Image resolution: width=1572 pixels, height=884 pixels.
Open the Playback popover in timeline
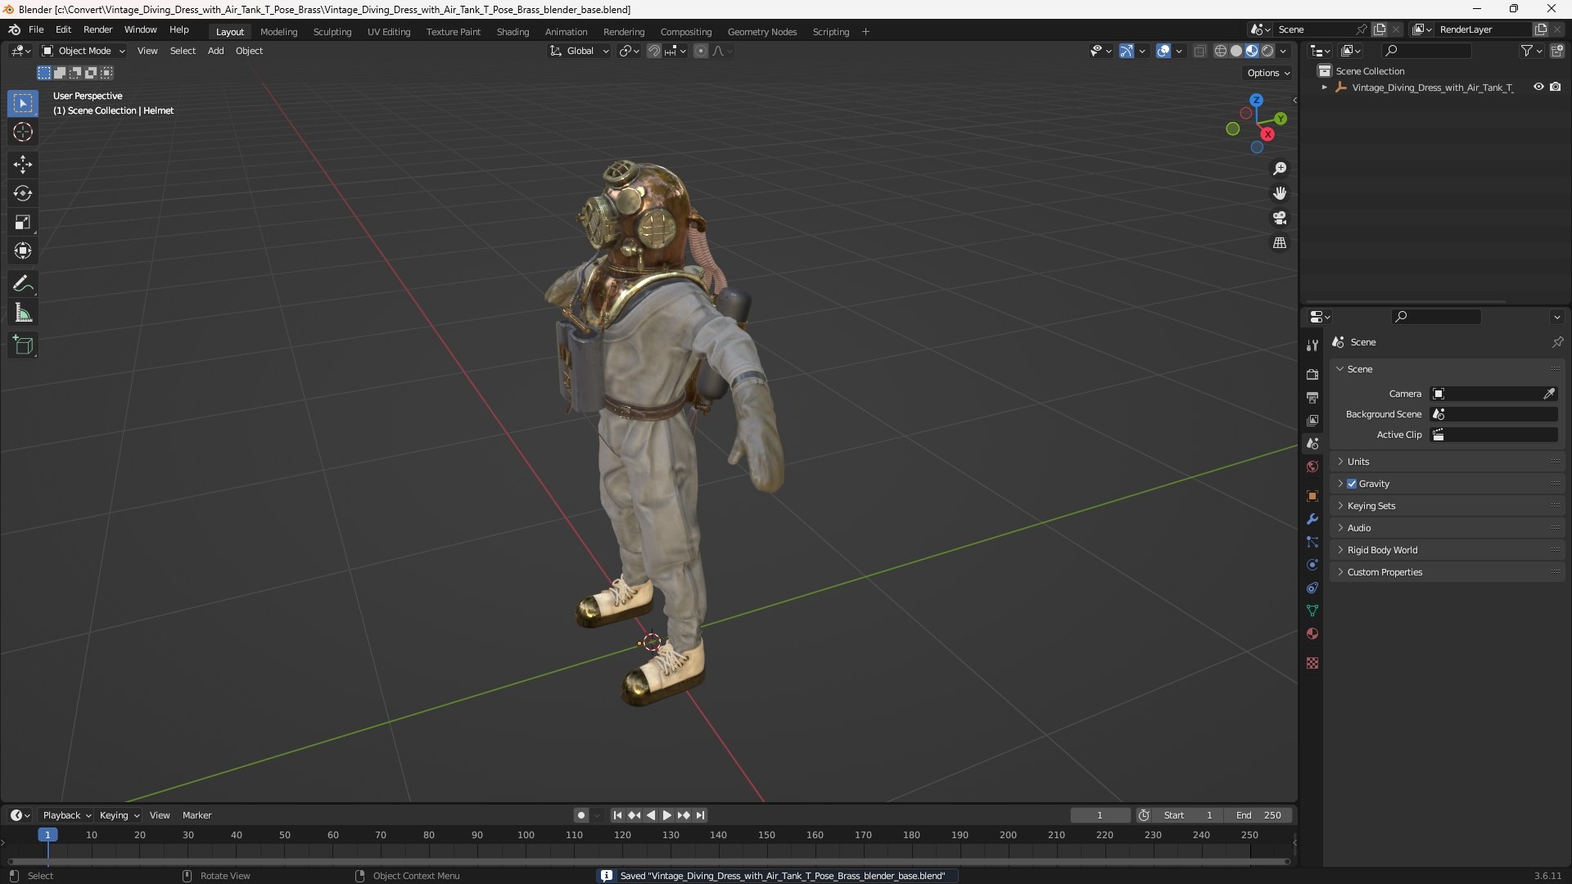tap(66, 815)
